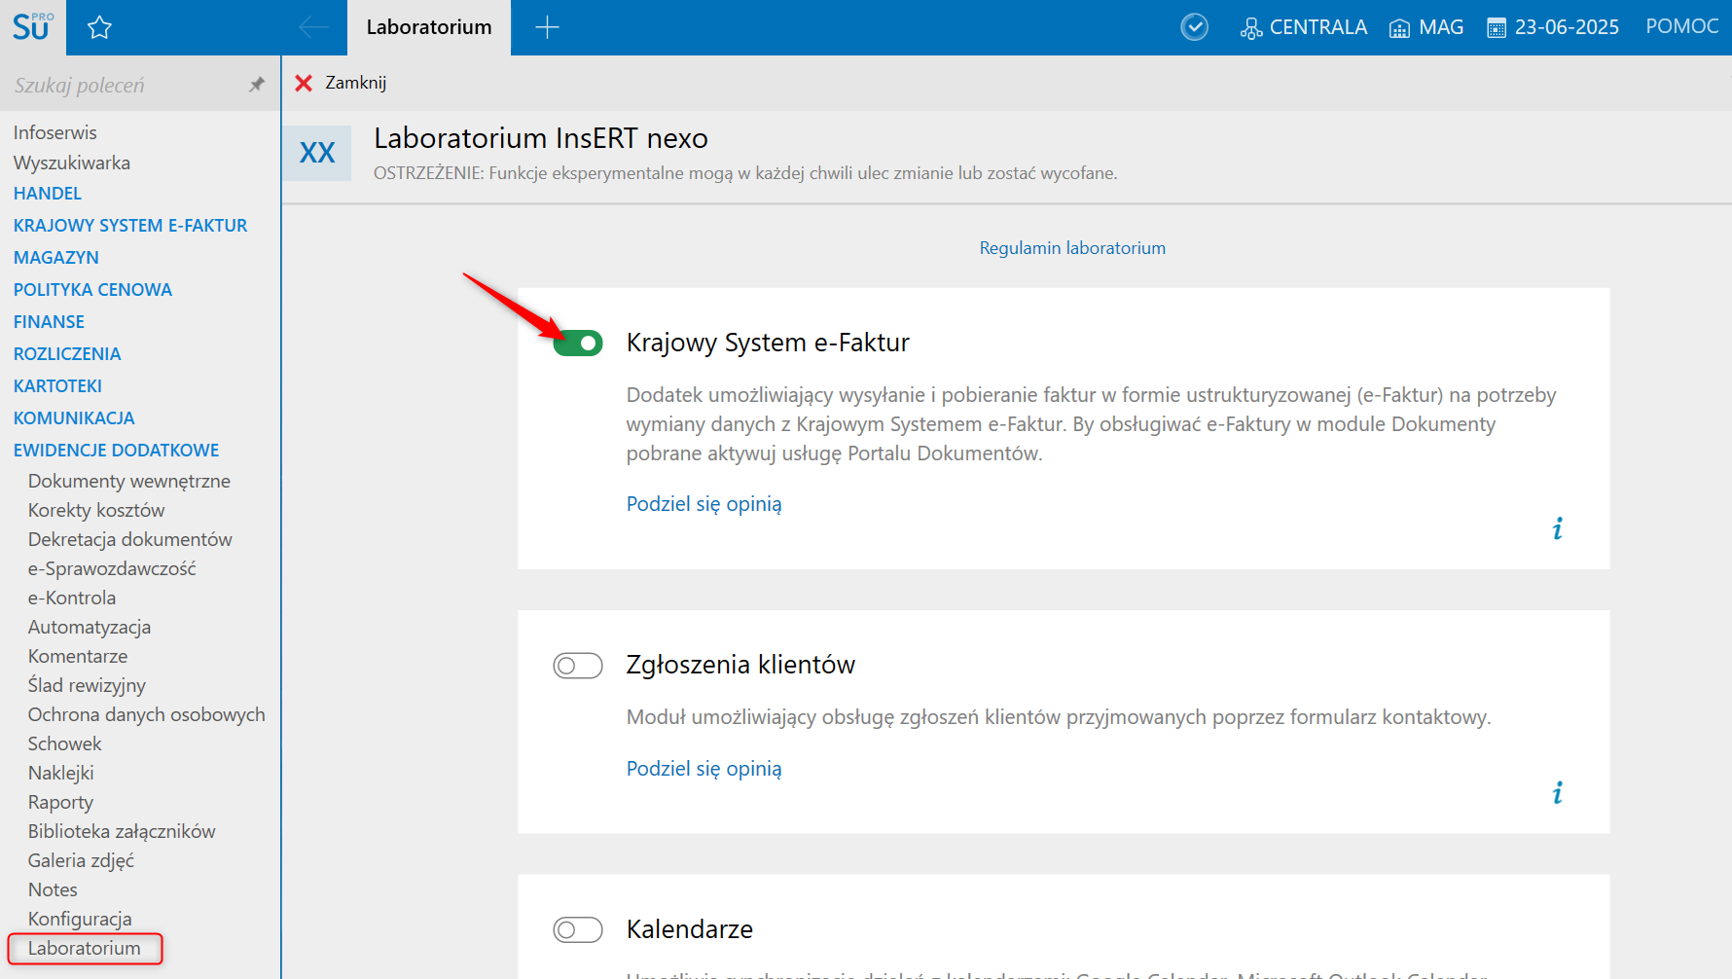The width and height of the screenshot is (1732, 979).
Task: Open a new tab with plus icon
Action: coord(547,27)
